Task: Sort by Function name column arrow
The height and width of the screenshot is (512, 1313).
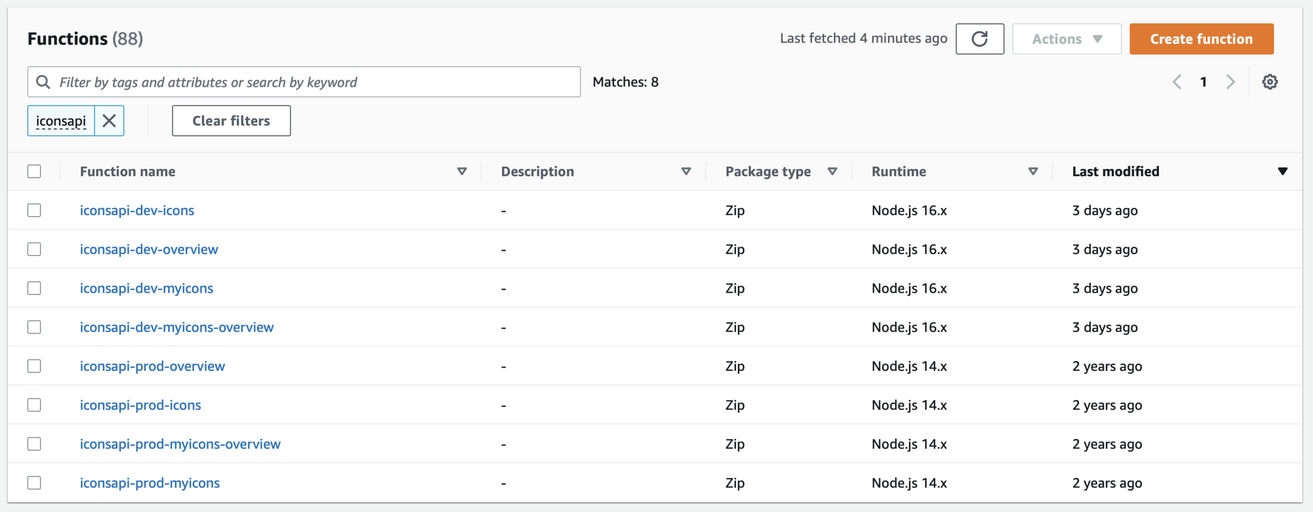Action: [x=462, y=172]
